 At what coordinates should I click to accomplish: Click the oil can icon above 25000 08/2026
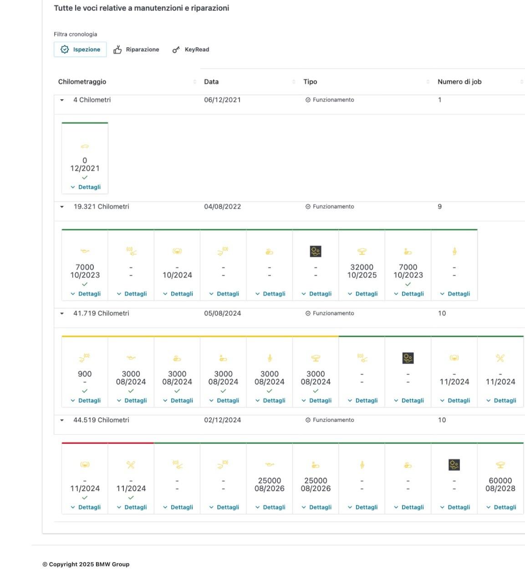click(x=270, y=465)
